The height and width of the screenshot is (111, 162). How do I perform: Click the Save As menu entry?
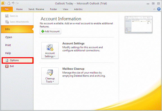point(17,16)
